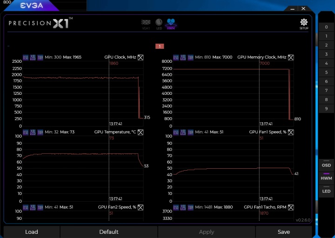Click the v0.2.6.0 version label
This screenshot has width=335, height=238.
pyautogui.click(x=303, y=220)
